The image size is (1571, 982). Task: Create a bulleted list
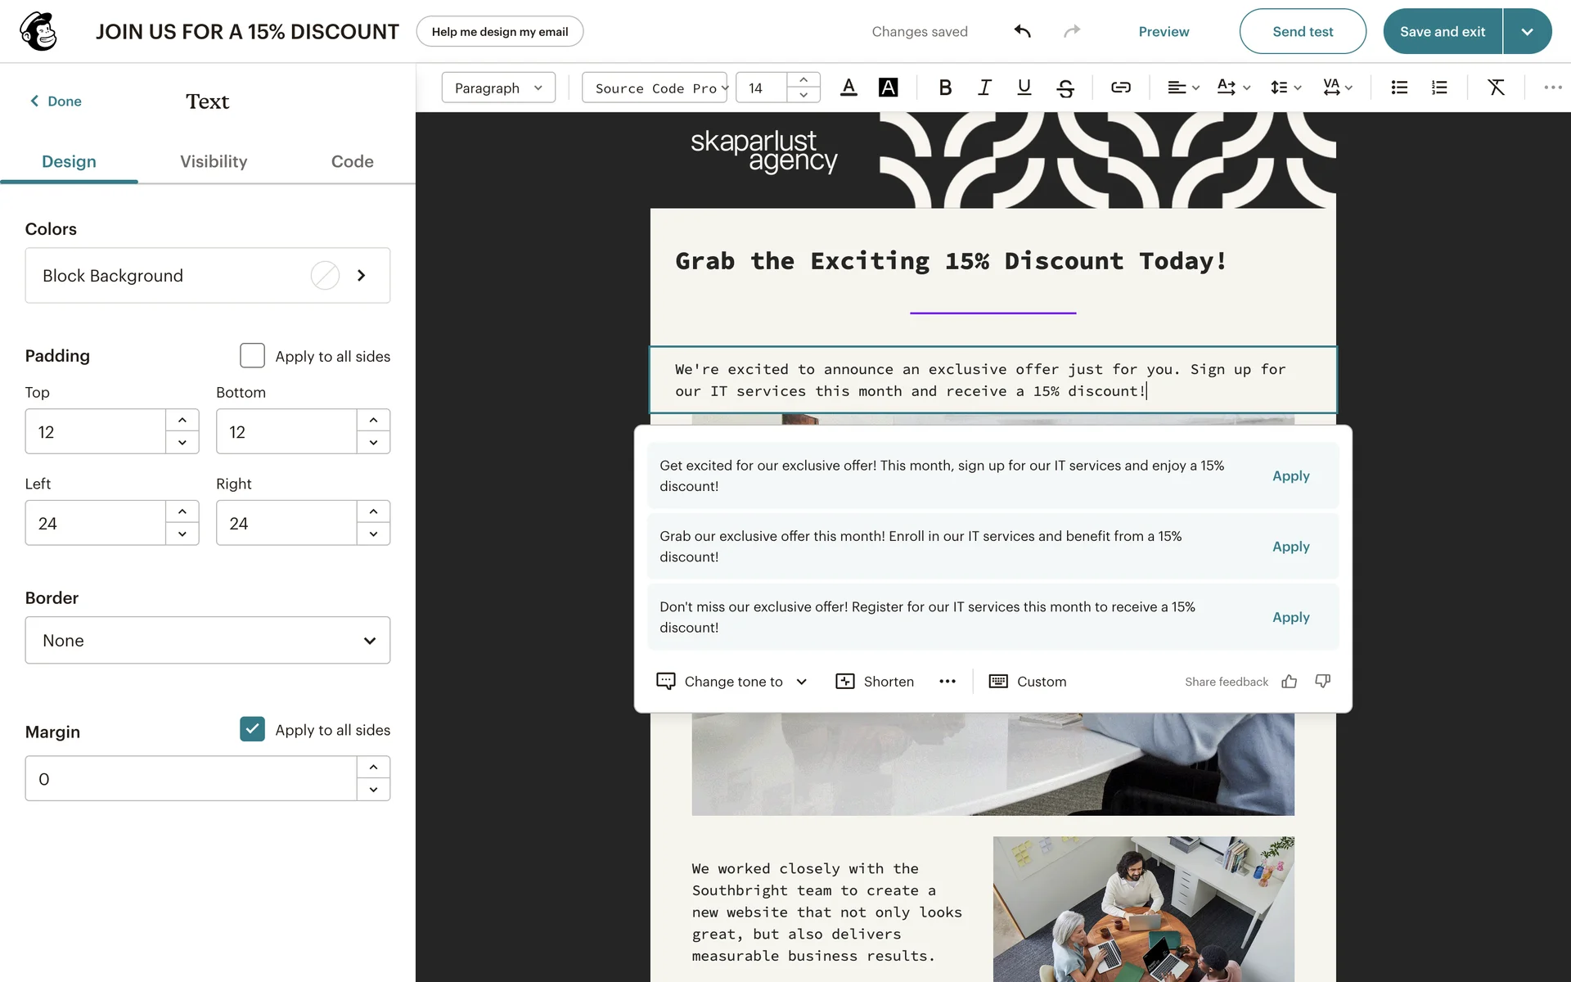pyautogui.click(x=1399, y=88)
